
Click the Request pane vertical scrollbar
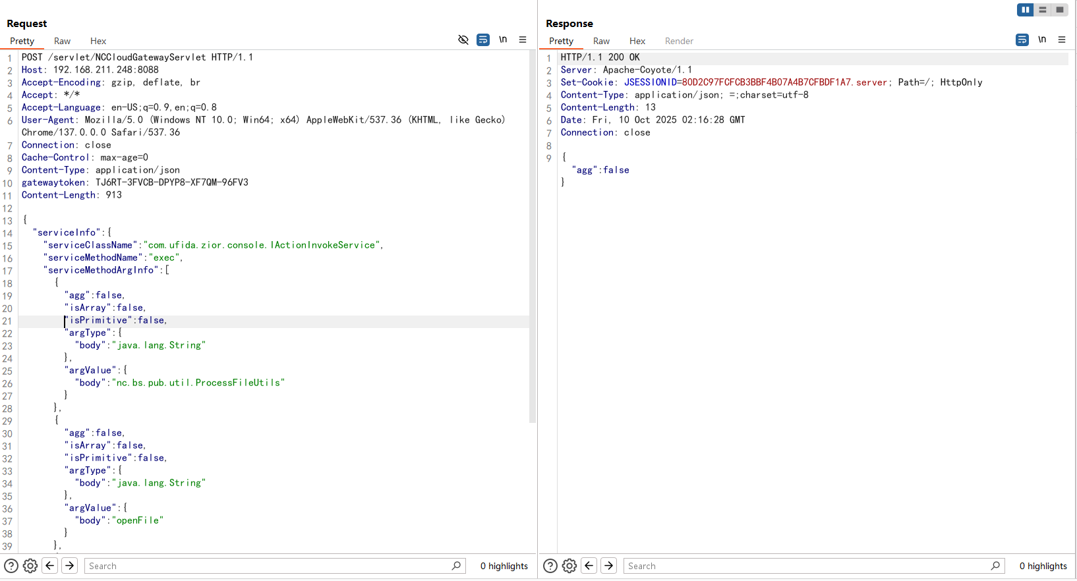point(533,237)
